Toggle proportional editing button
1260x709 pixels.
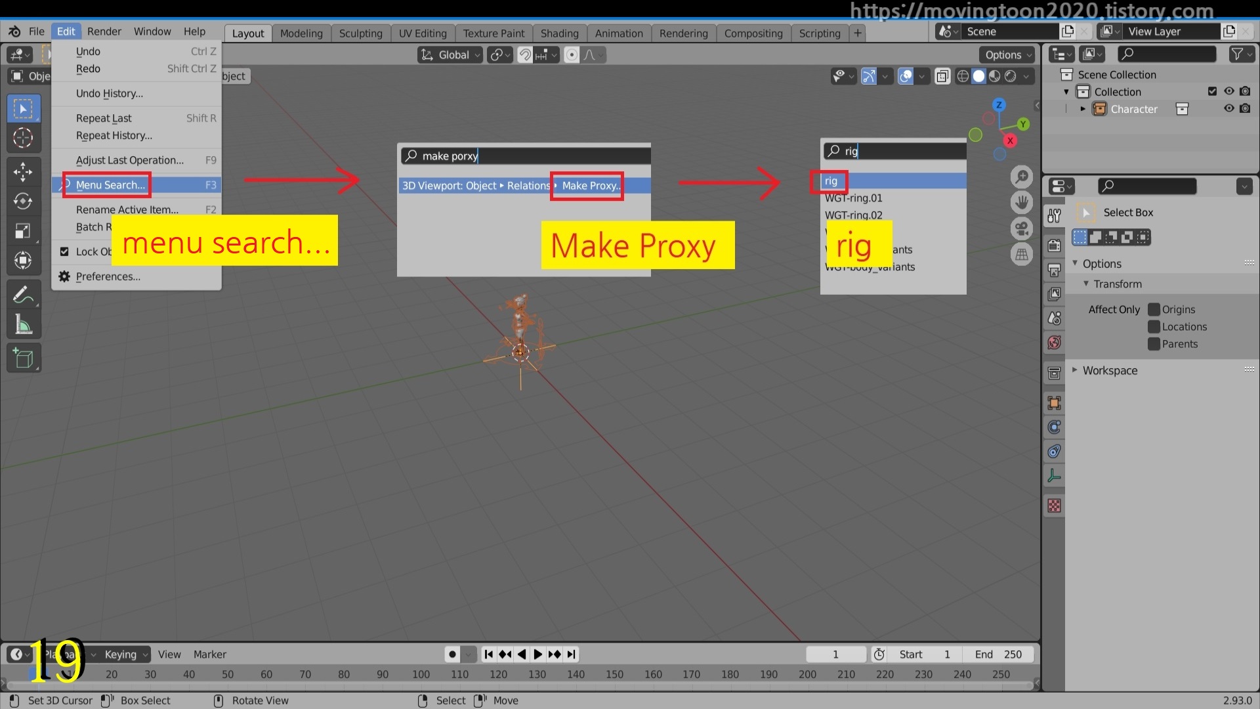coord(572,55)
